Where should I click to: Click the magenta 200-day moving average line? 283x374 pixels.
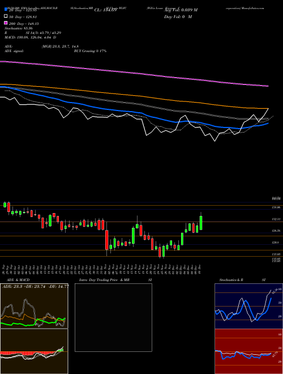pos(134,73)
